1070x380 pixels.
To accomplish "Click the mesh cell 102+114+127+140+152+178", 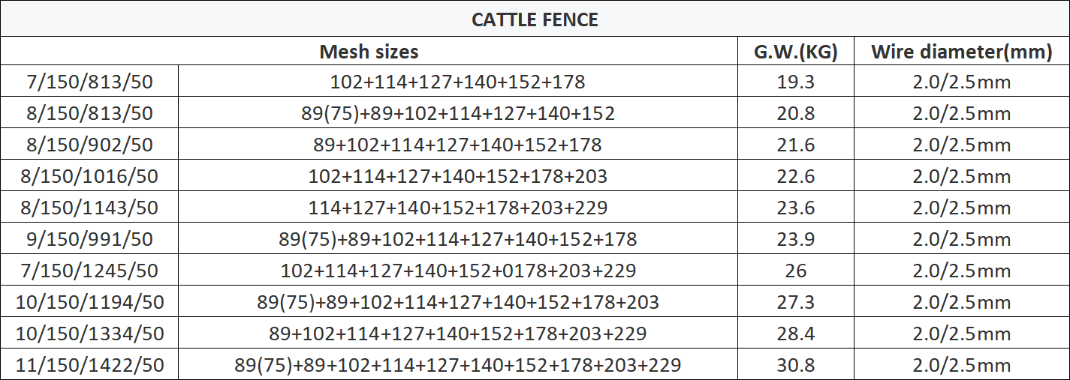I will [458, 81].
